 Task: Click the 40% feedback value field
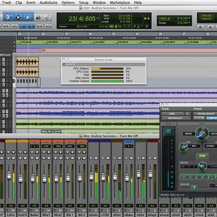[x=194, y=146]
